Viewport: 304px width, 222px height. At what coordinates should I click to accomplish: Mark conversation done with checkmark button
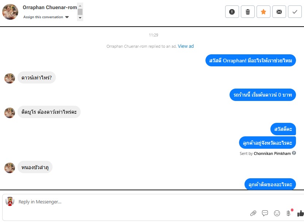tap(295, 12)
